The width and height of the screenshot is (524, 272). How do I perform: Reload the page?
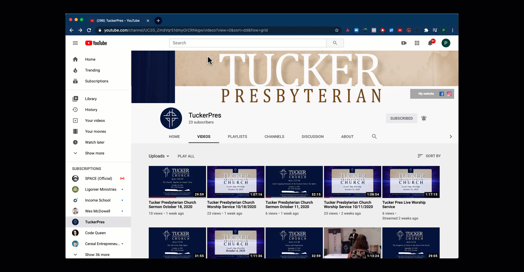pyautogui.click(x=89, y=30)
